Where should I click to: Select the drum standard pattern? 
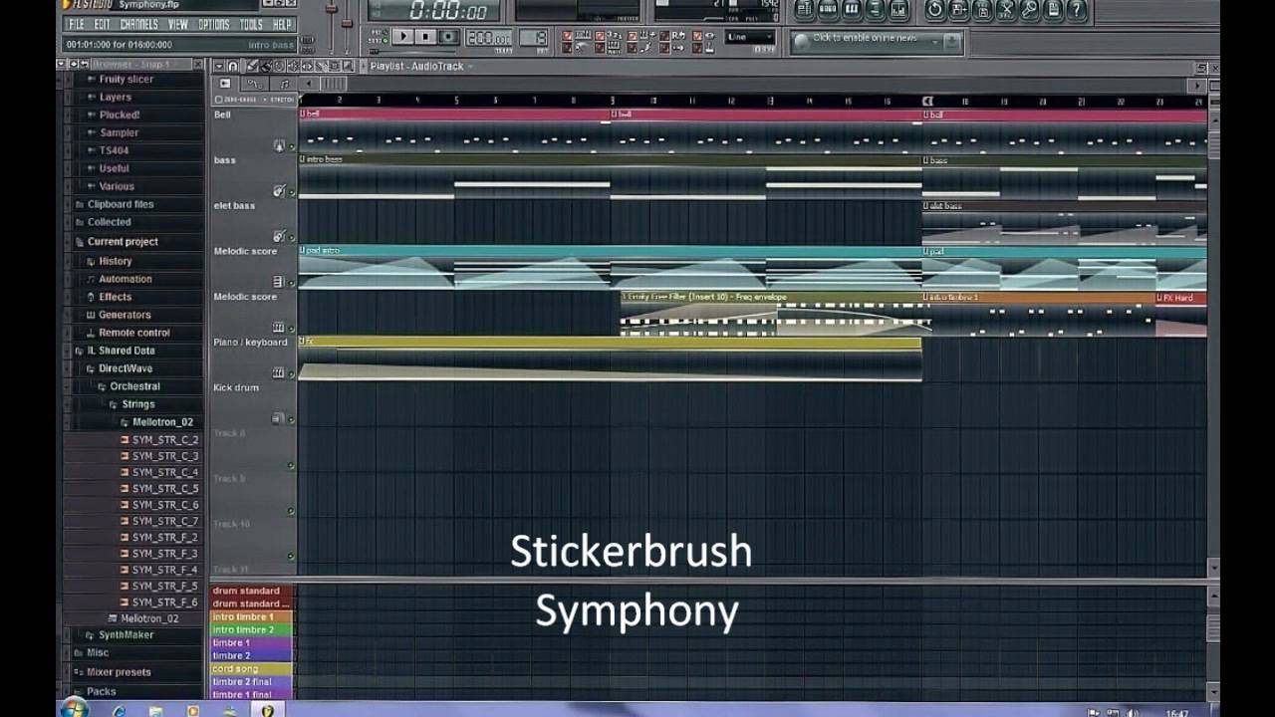tap(251, 591)
